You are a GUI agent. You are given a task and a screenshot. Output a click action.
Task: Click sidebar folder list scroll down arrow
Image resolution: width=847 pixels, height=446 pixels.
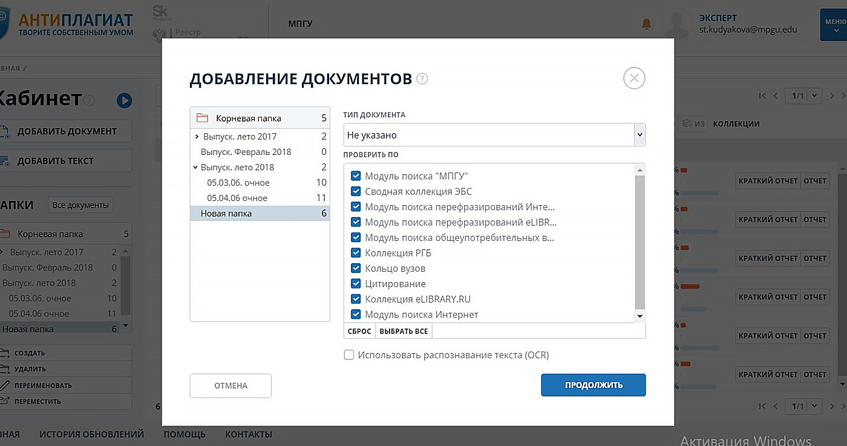126,326
